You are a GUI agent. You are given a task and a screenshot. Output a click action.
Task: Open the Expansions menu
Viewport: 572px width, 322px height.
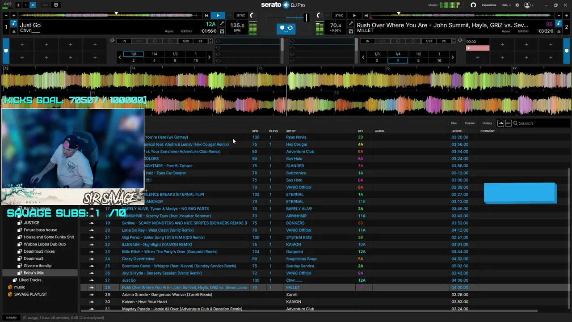point(489,5)
